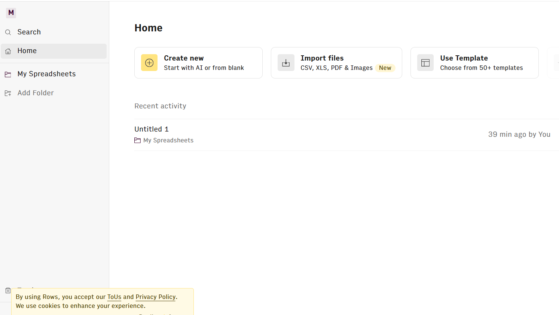
Task: Click the Trash bin icon in sidebar
Action: [x=8, y=290]
